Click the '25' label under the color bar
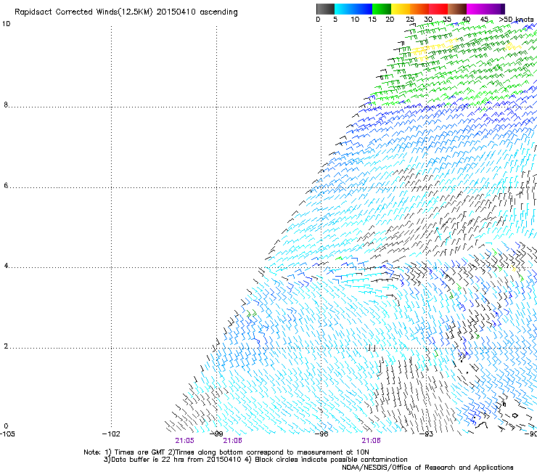The width and height of the screenshot is (537, 472). (x=410, y=19)
